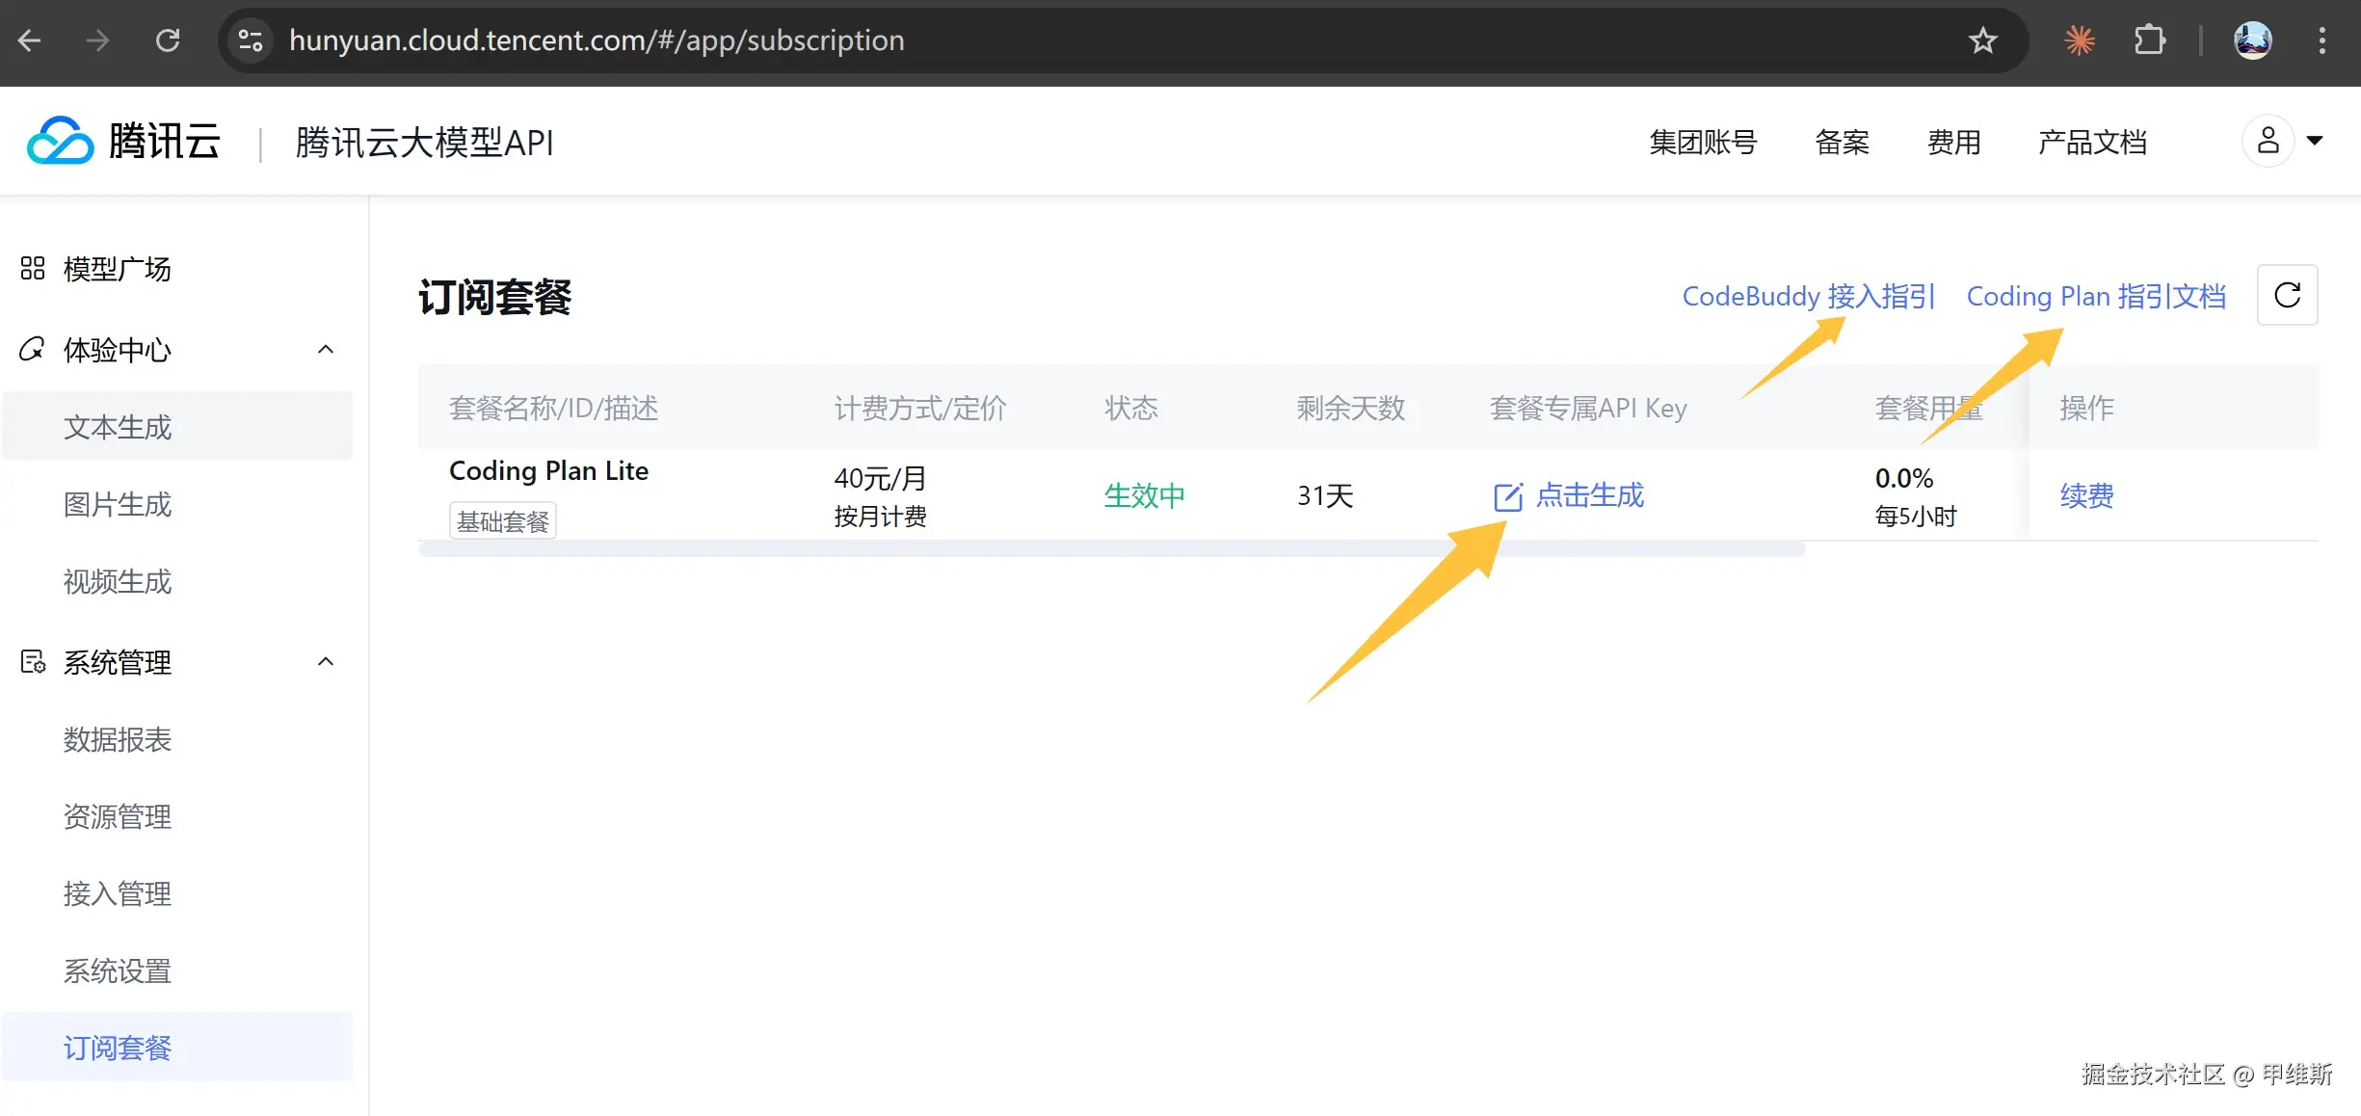Click the browser address bar URL

[x=597, y=40]
